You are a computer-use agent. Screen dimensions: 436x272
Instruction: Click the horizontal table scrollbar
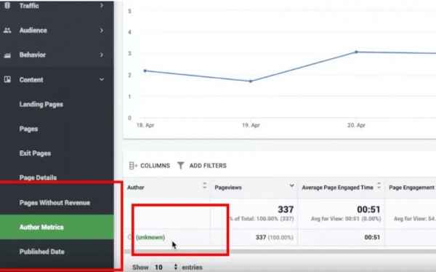tap(280, 251)
